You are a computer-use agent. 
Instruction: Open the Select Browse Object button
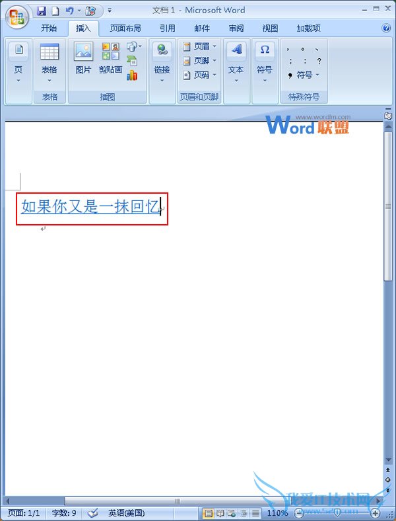tap(387, 480)
